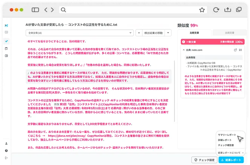Select paragraph starting AI問題への対処がアナログ
250x165 pixels.
tap(98, 91)
